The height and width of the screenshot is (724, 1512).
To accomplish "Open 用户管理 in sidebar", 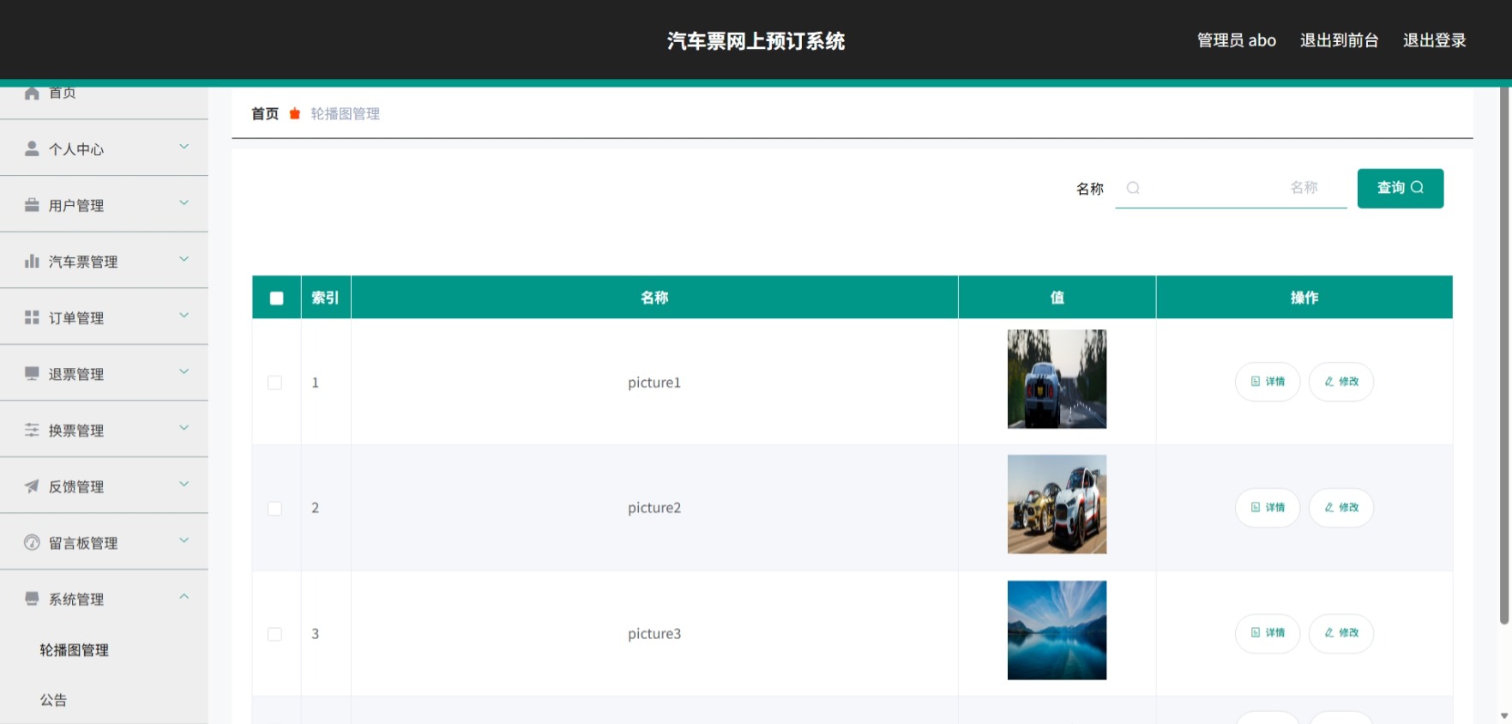I will point(104,205).
